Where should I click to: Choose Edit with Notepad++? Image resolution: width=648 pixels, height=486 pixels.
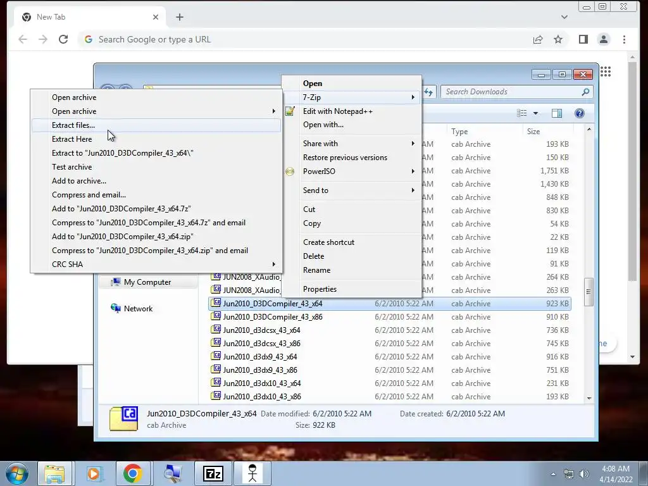351,111
